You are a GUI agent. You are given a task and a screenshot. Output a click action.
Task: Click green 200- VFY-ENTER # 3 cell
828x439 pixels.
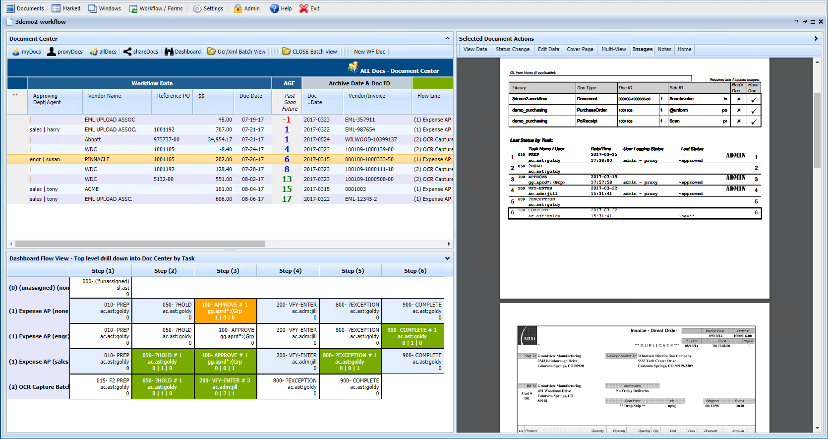coord(226,387)
